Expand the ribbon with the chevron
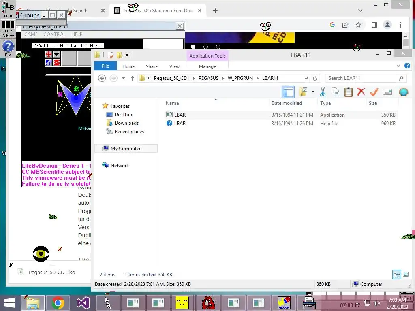415x311 pixels. click(398, 66)
